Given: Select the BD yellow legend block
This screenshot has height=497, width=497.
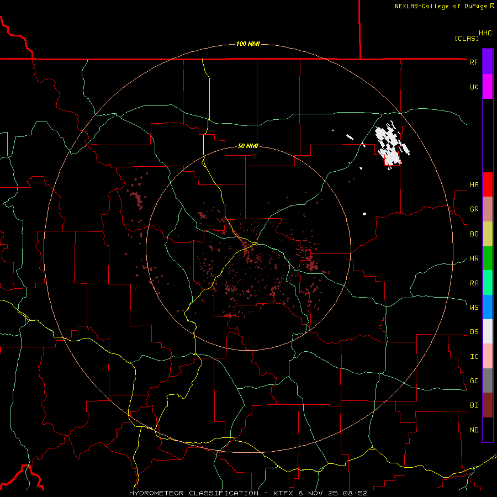Looking at the screenshot, I should click(x=488, y=234).
